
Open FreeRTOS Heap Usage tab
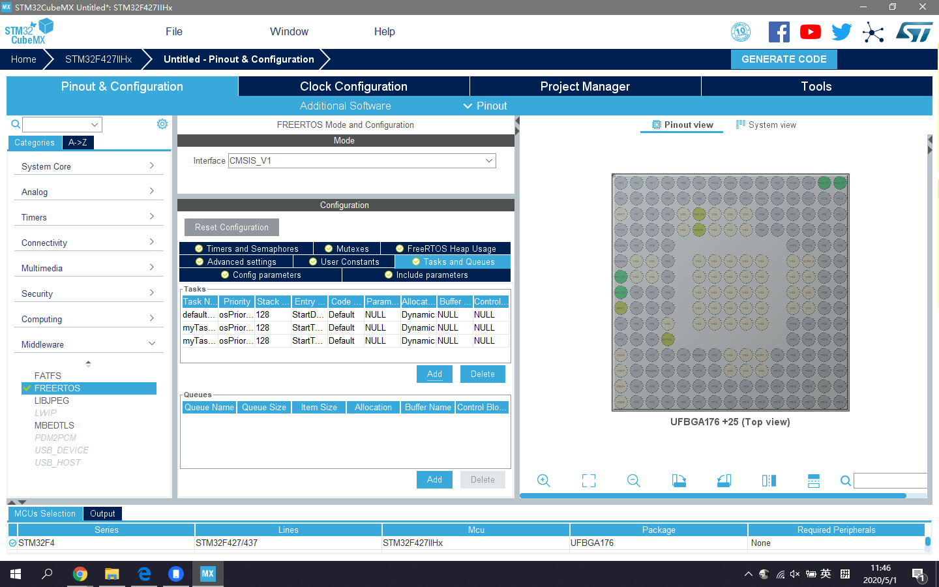pyautogui.click(x=445, y=248)
